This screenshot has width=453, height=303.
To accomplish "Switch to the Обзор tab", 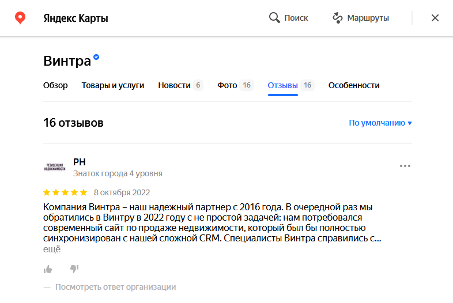I will 55,85.
